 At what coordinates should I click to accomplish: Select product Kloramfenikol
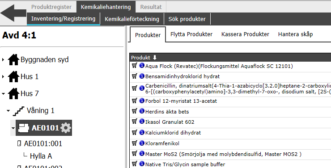click(162, 143)
